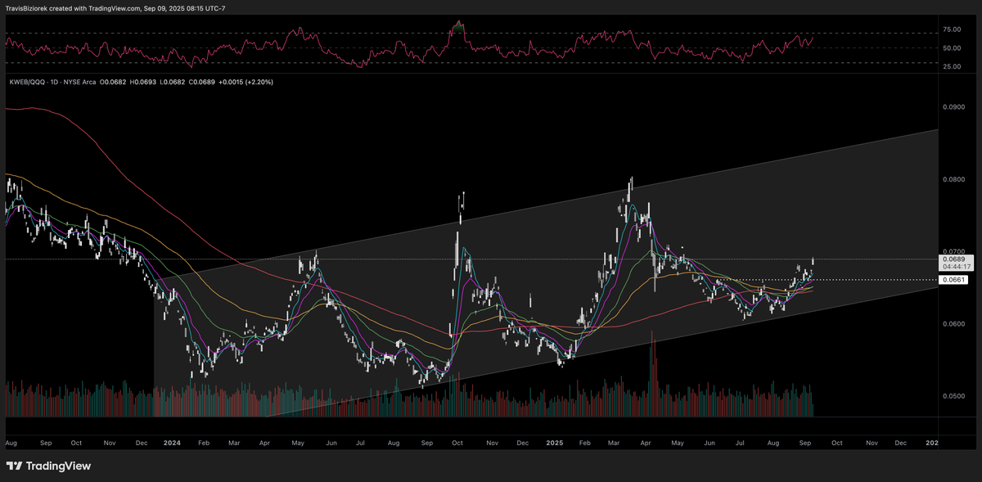The width and height of the screenshot is (982, 482).
Task: Click the 0.0500 price axis label
Action: click(x=953, y=395)
